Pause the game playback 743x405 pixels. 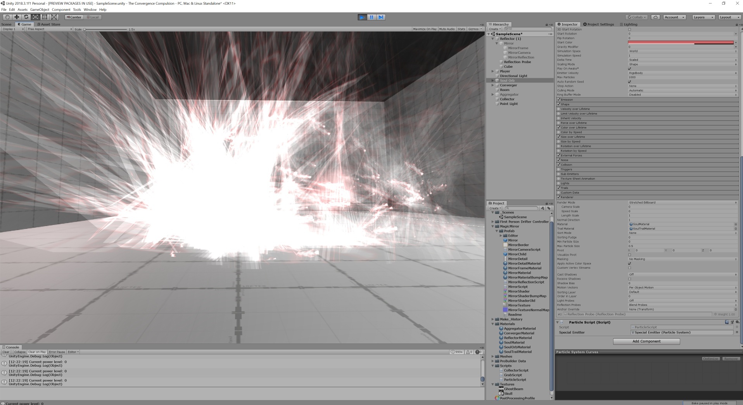click(x=371, y=17)
